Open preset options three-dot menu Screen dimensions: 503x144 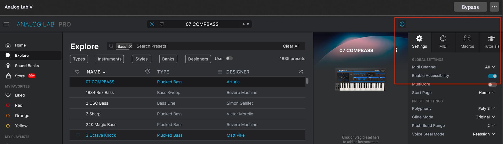coord(397,50)
